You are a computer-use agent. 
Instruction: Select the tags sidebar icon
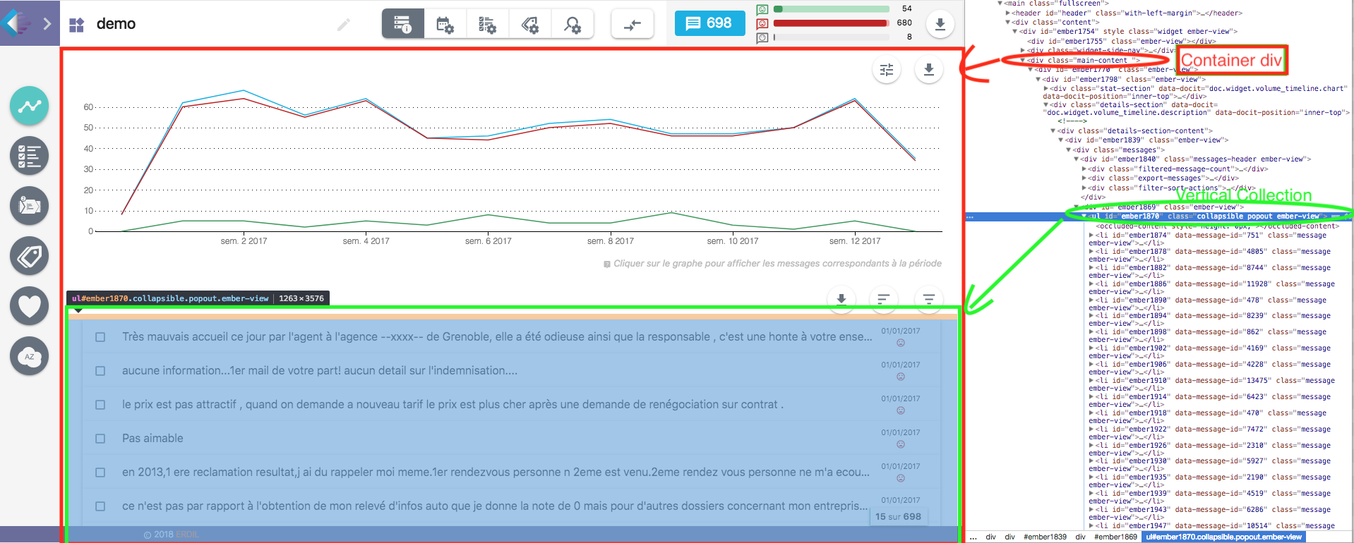(x=30, y=256)
